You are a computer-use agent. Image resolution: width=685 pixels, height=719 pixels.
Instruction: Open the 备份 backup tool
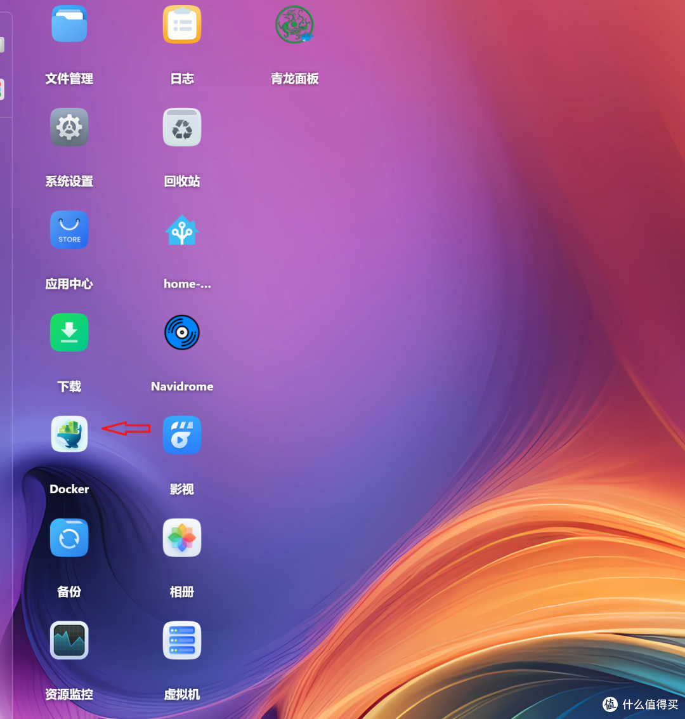click(x=69, y=538)
